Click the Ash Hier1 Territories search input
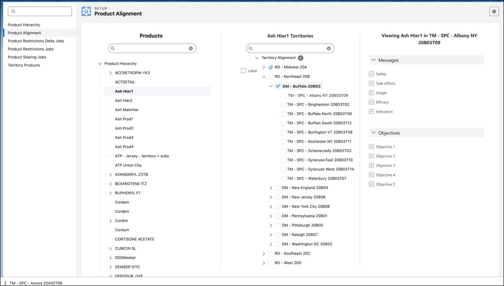 point(290,49)
